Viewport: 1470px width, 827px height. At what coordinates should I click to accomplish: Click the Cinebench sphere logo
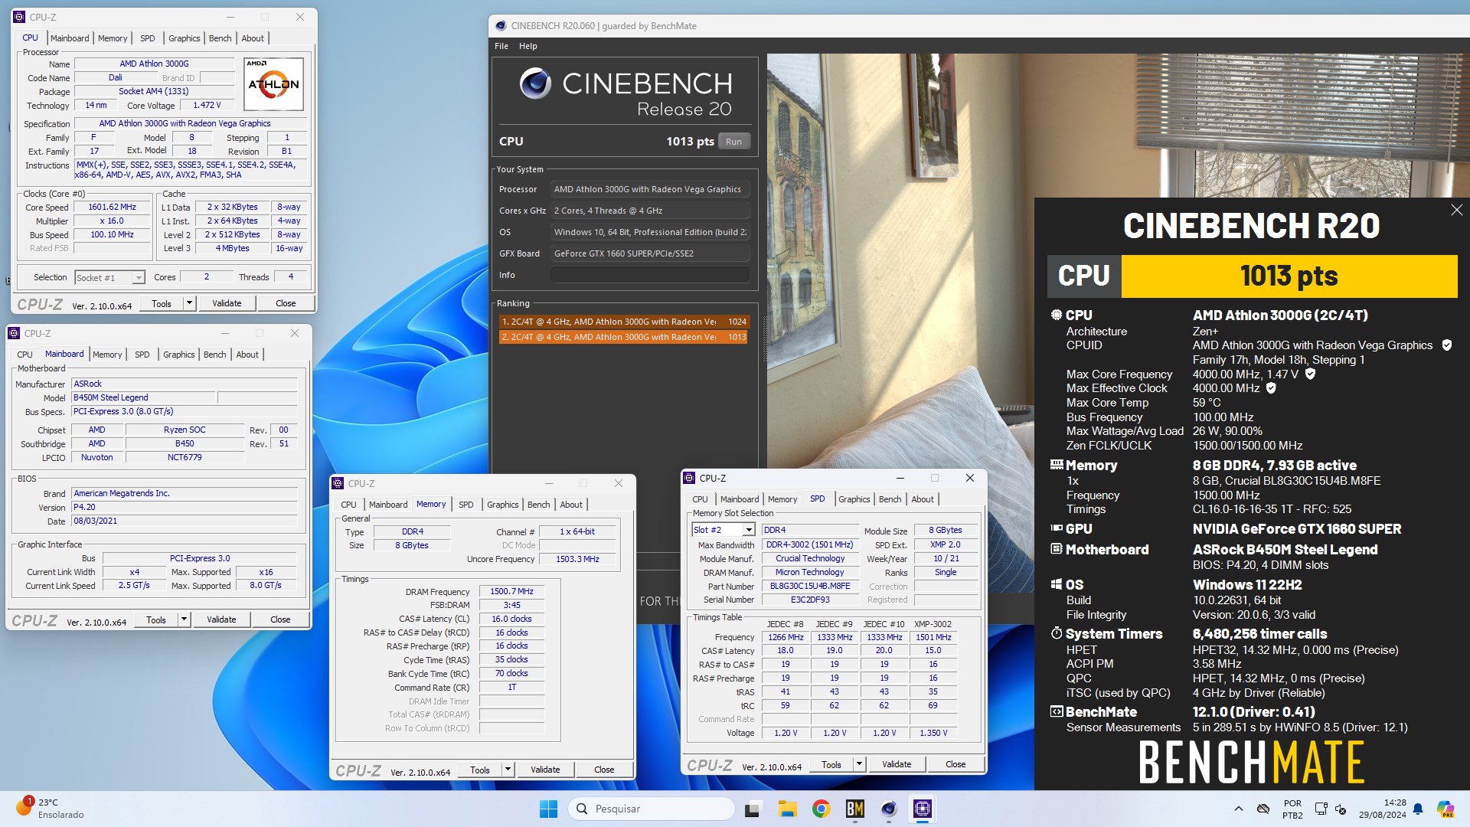pyautogui.click(x=535, y=83)
